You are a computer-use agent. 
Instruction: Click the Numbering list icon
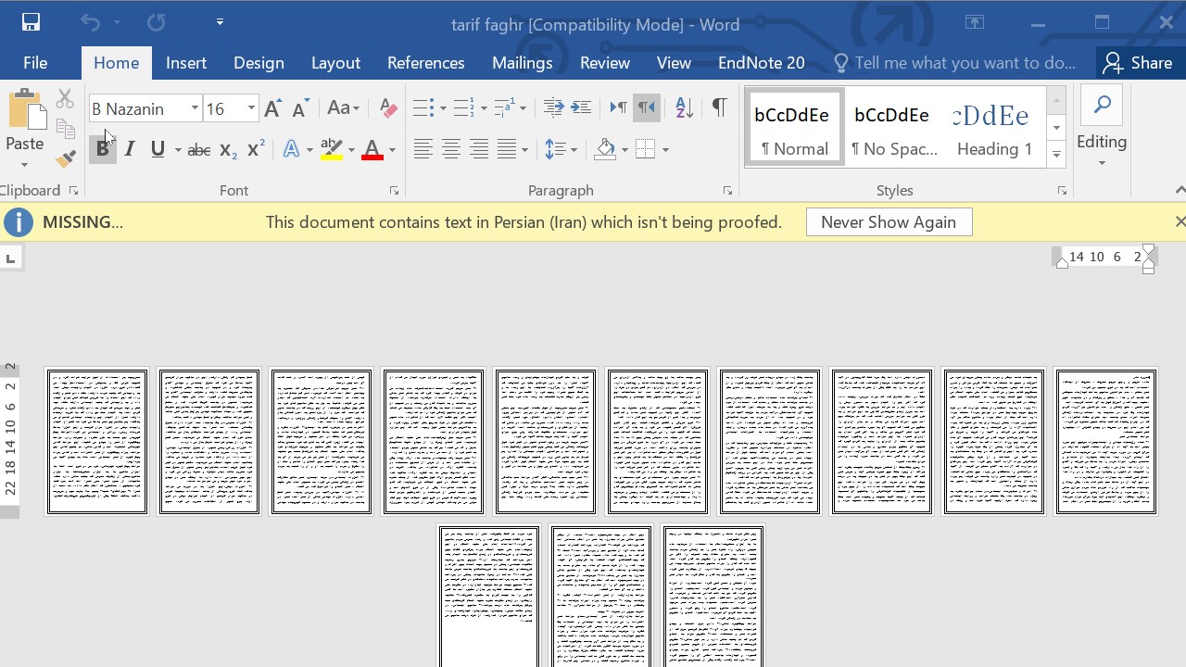click(x=463, y=108)
